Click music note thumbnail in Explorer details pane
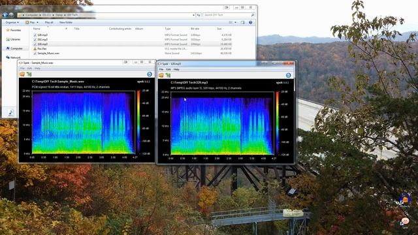Screen dimensions: 418x235 [10, 113]
